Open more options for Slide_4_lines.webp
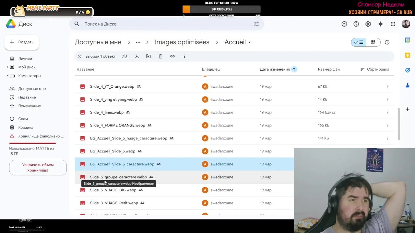The width and height of the screenshot is (415, 233). (387, 112)
